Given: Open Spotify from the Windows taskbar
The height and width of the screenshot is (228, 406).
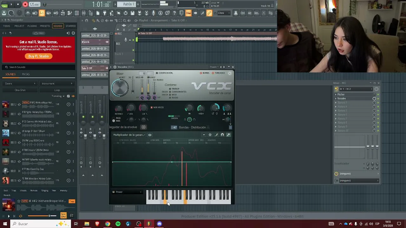Looking at the screenshot, I should [118, 224].
